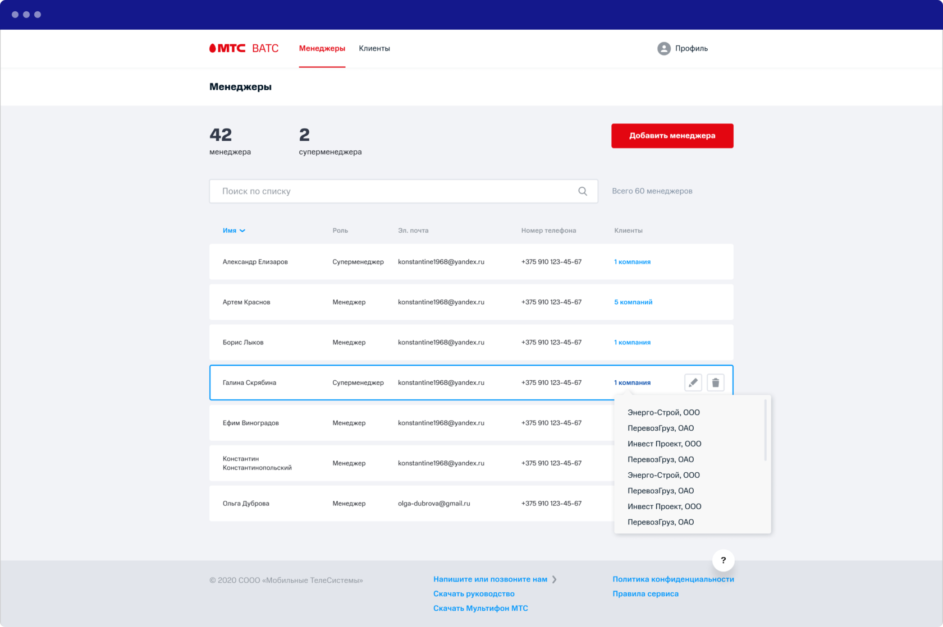Click the MTS ВАТС logo
Image resolution: width=943 pixels, height=627 pixels.
point(244,48)
